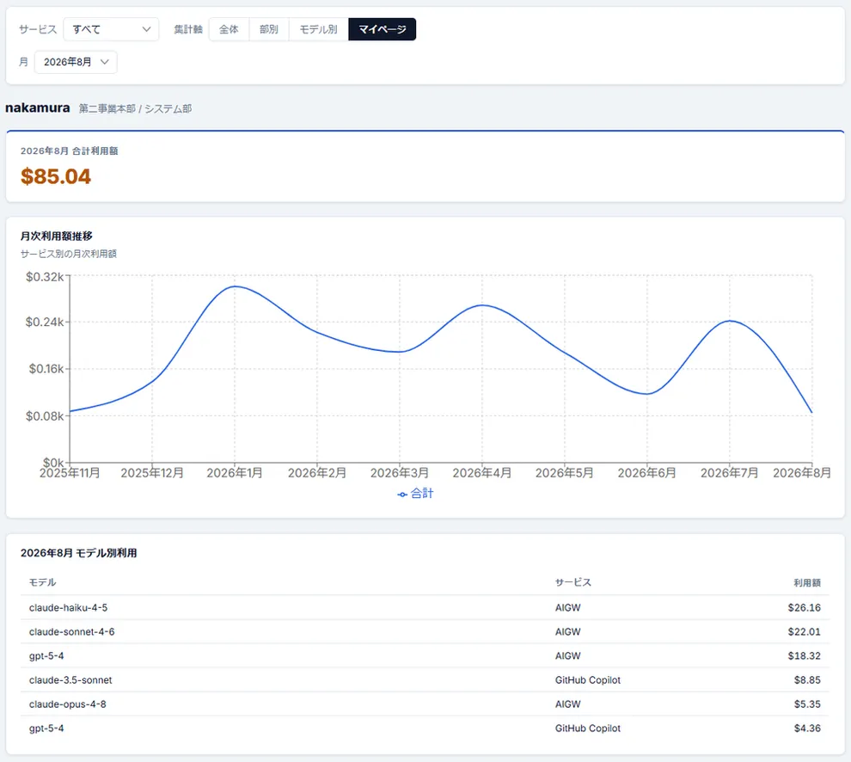Click the chevron icon beside 2026年8月
The image size is (851, 762).
pos(105,62)
